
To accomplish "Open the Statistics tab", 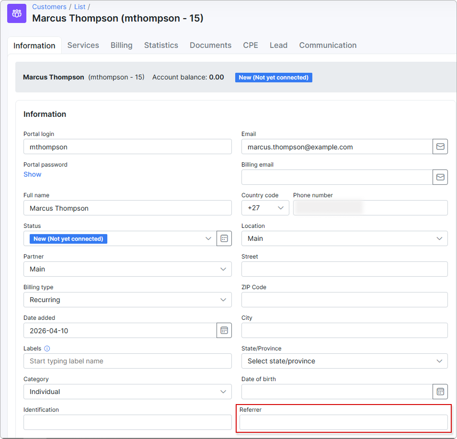I will coord(161,45).
